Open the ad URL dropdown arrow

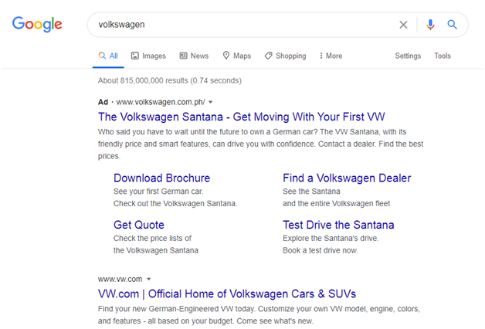[211, 102]
